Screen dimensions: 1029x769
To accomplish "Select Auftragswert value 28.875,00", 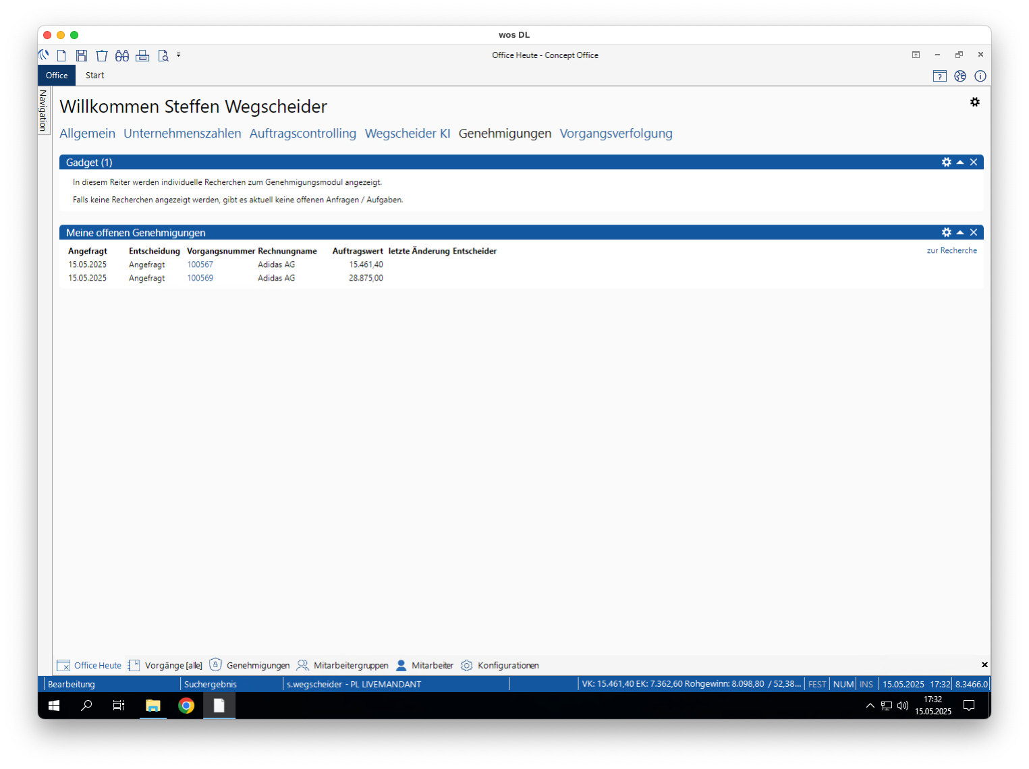I will 366,278.
